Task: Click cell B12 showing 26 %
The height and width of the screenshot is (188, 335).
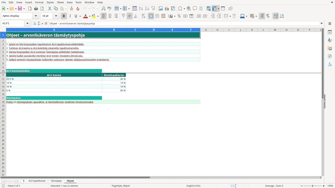Action: (x=114, y=79)
